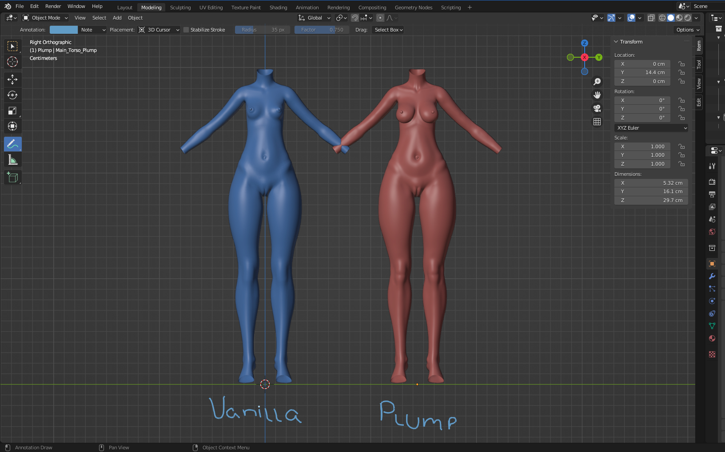Toggle X-ray view mode

(651, 18)
